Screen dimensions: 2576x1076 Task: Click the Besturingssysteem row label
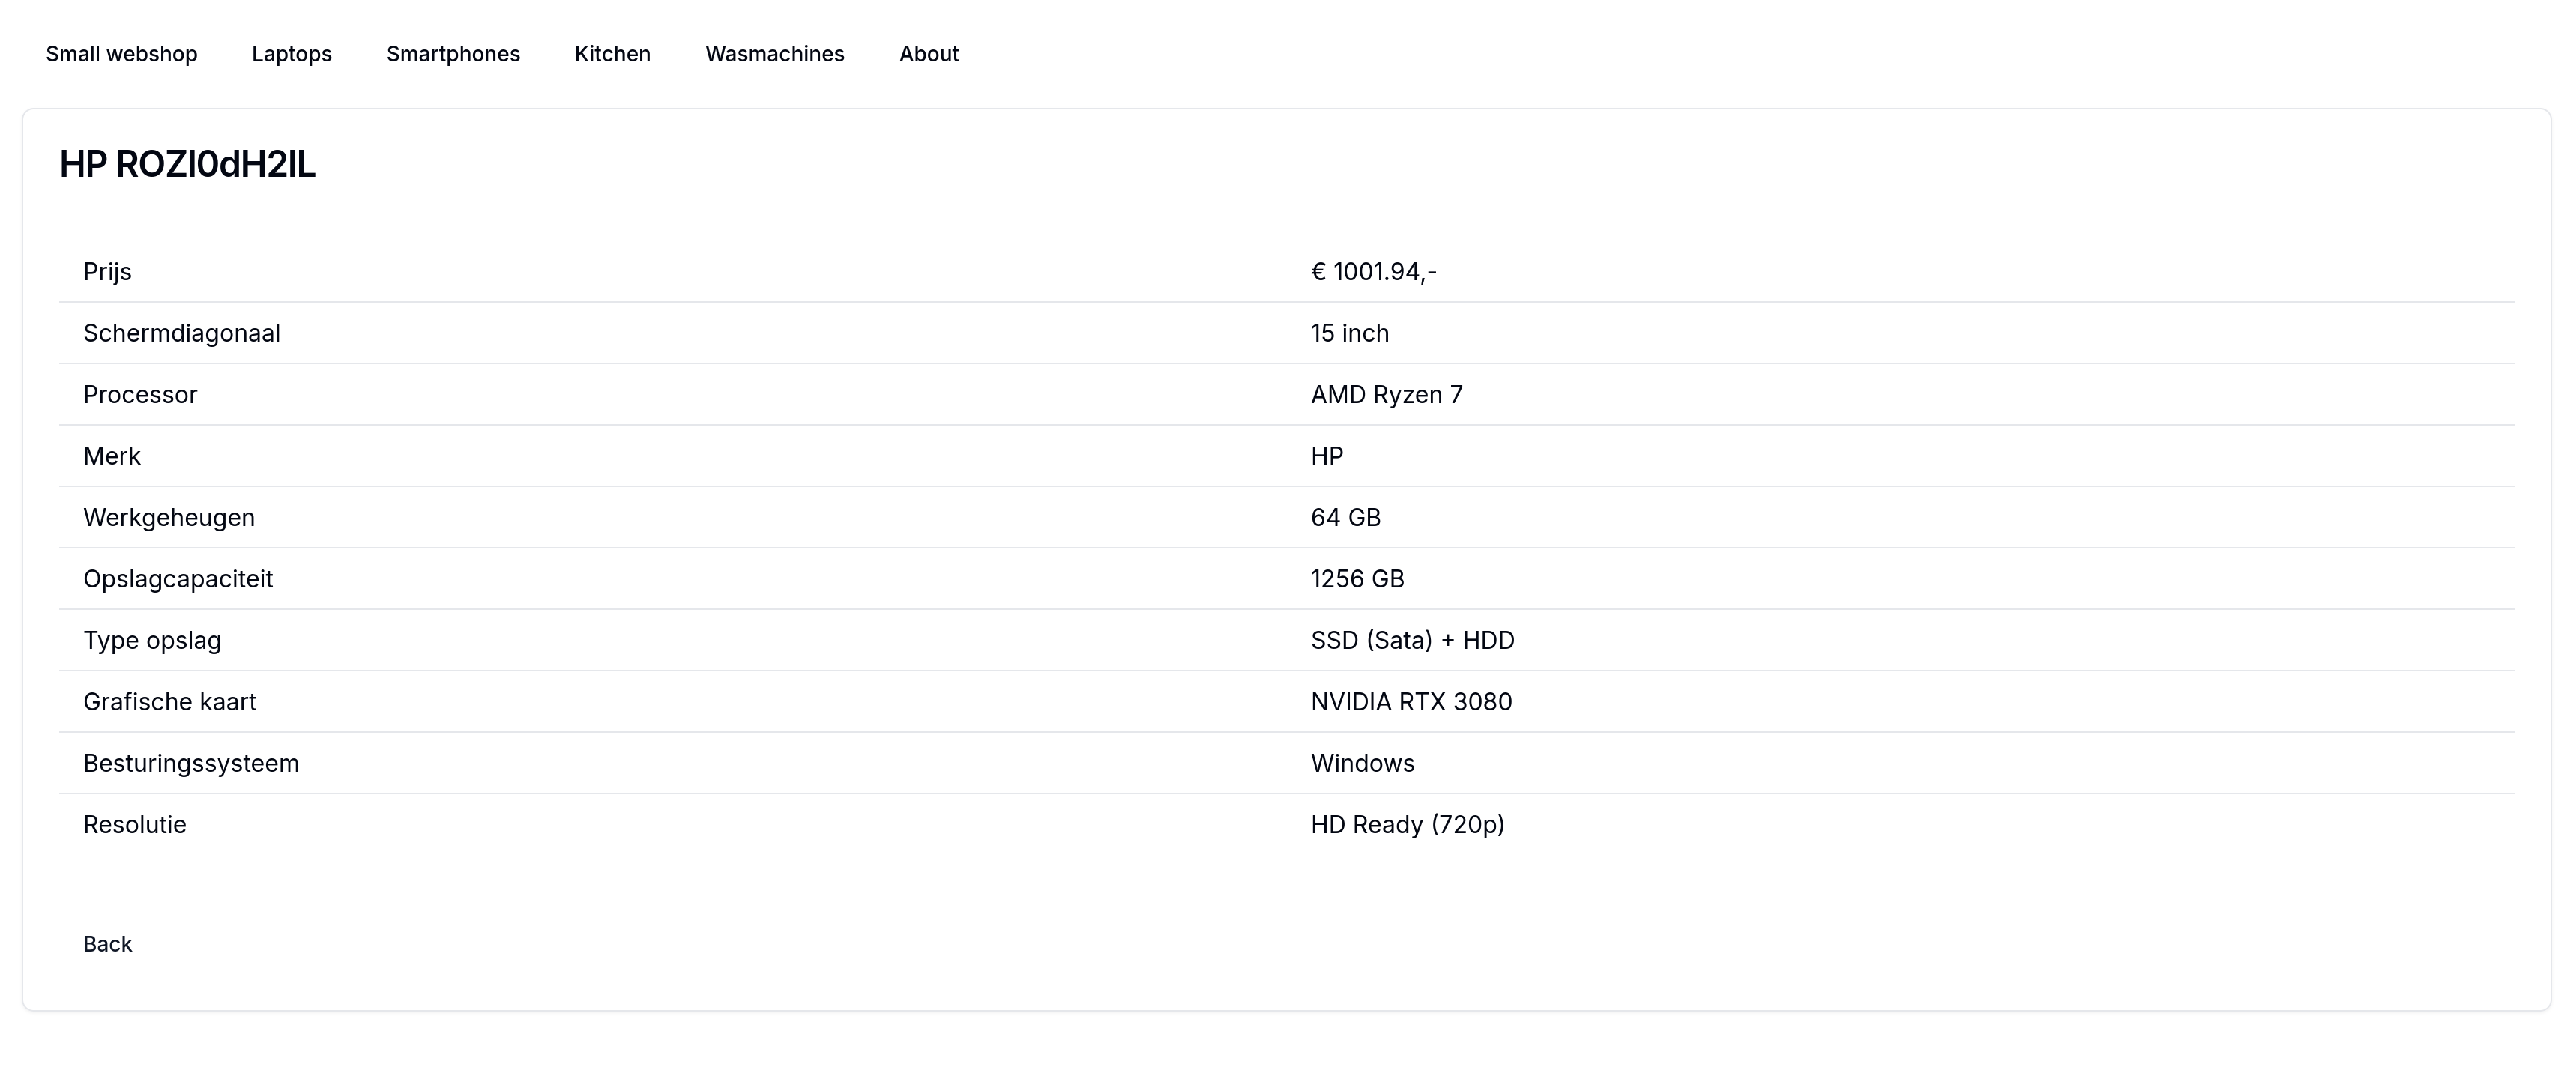191,764
